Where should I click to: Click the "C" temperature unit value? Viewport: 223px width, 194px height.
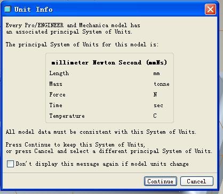[x=155, y=116]
